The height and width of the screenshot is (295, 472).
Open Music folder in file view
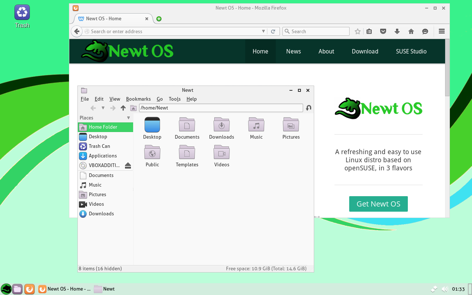256,125
